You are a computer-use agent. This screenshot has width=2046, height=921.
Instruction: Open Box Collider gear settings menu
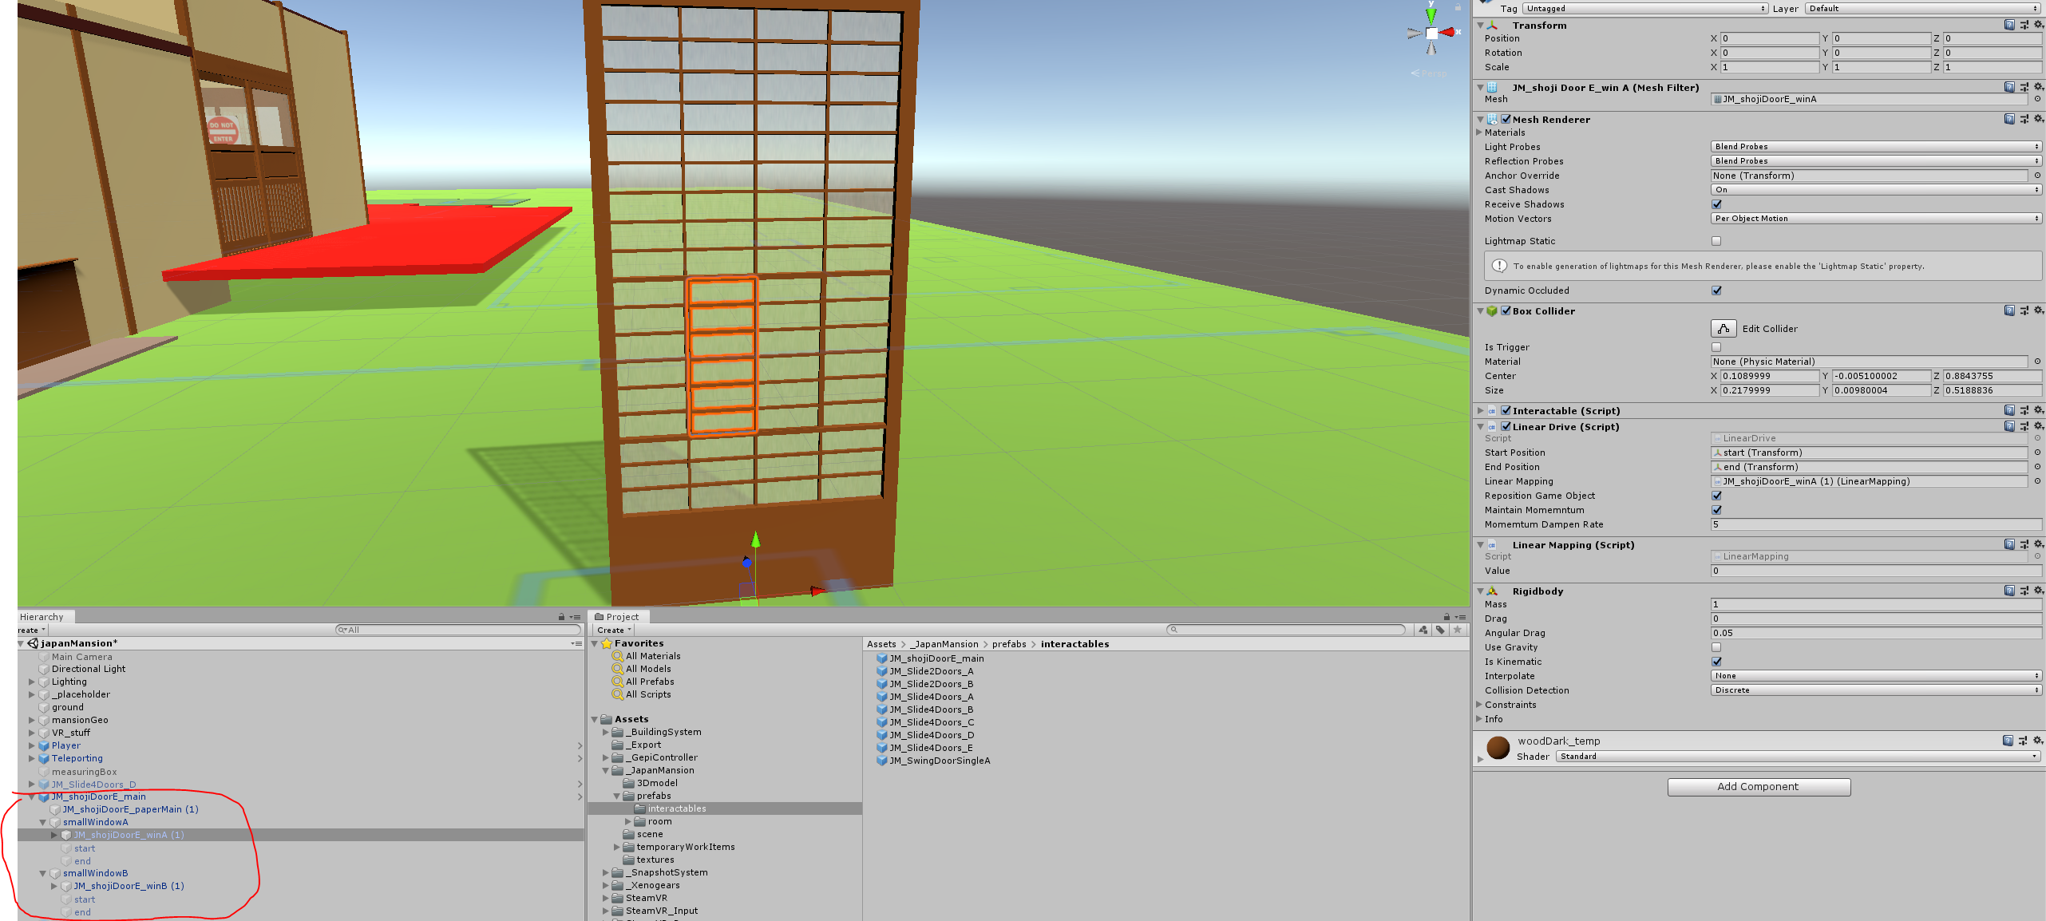point(2038,310)
